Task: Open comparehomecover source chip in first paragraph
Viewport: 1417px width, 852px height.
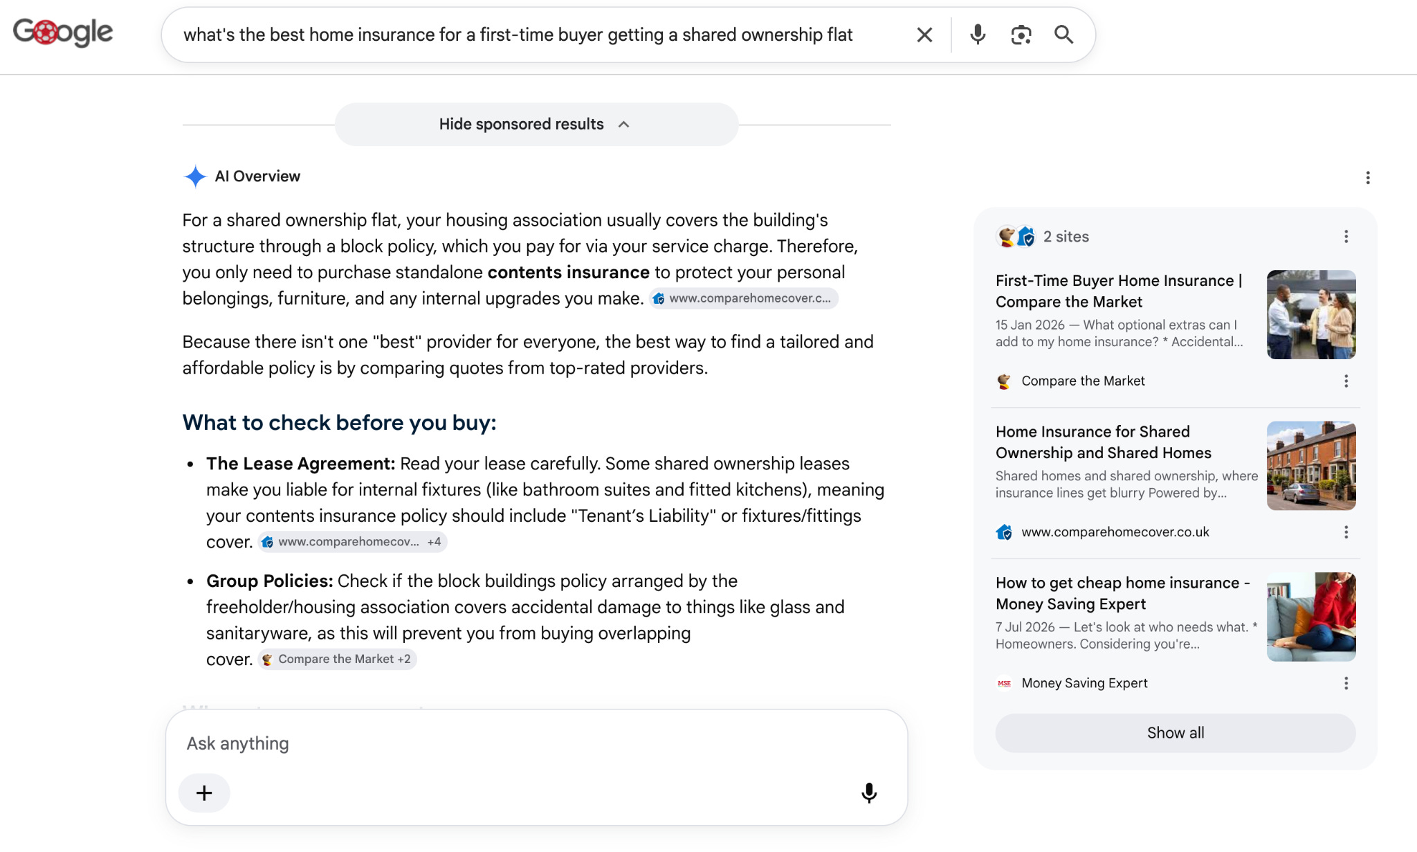Action: (744, 298)
